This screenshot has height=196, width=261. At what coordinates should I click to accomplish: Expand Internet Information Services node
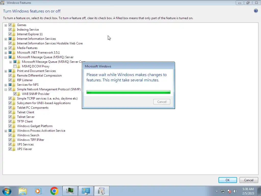coord(6,39)
